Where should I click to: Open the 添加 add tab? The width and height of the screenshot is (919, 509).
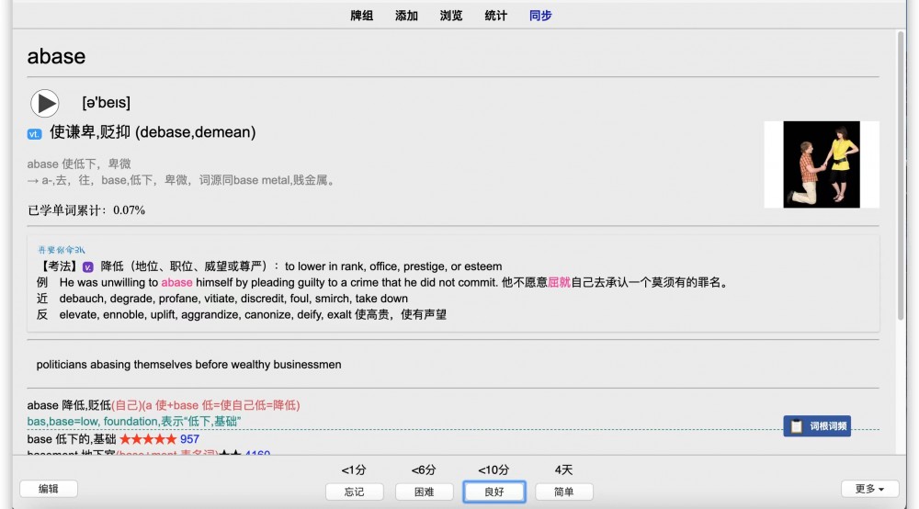pos(406,16)
